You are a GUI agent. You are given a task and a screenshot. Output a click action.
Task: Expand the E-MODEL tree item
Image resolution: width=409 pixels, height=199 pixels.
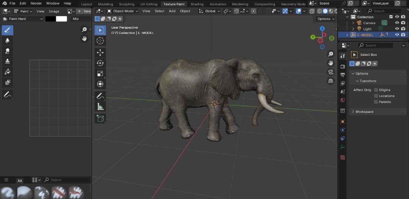[x=347, y=35]
